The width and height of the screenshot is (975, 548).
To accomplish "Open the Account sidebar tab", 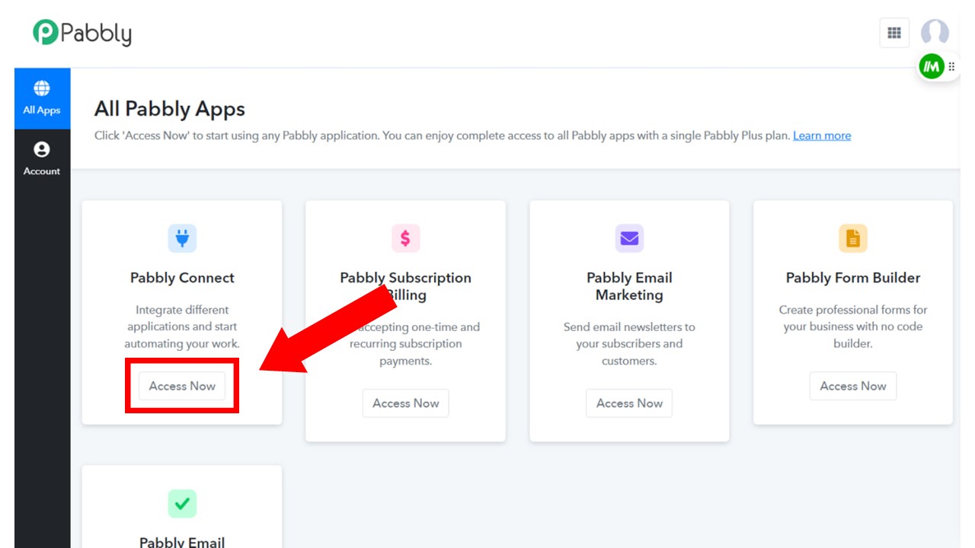I will [42, 159].
